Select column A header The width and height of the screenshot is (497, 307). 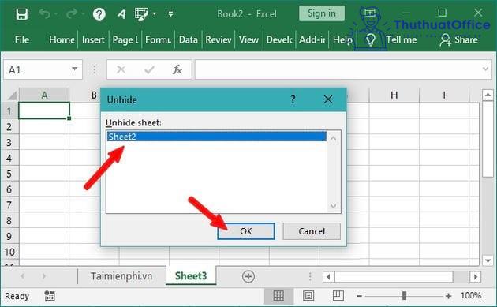pyautogui.click(x=44, y=95)
